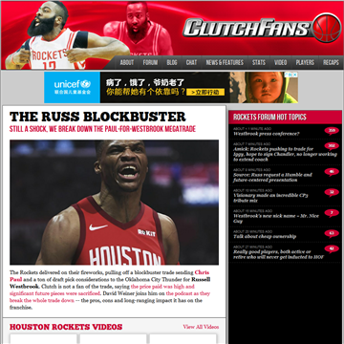Image resolution: width=344 pixels, height=344 pixels.
Task: Click the Westbrook Houston jersey article photo
Action: [114, 203]
